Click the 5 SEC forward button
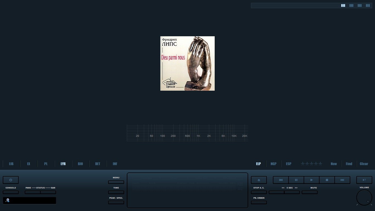The image size is (375, 211). click(292, 192)
